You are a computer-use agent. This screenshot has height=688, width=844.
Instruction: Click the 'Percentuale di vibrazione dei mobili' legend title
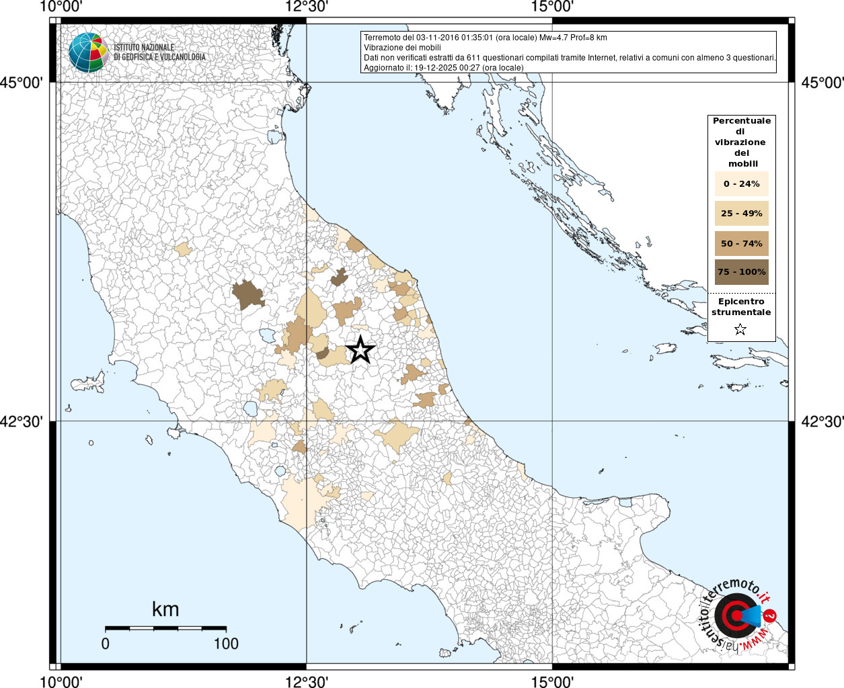pos(741,142)
